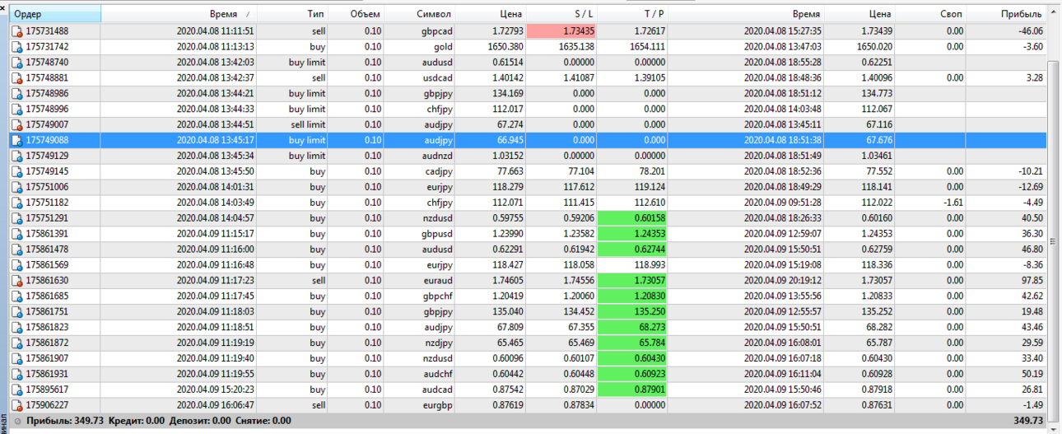This screenshot has height=434, width=1062.
Task: Click the Прибыль column header
Action: pos(1006,14)
